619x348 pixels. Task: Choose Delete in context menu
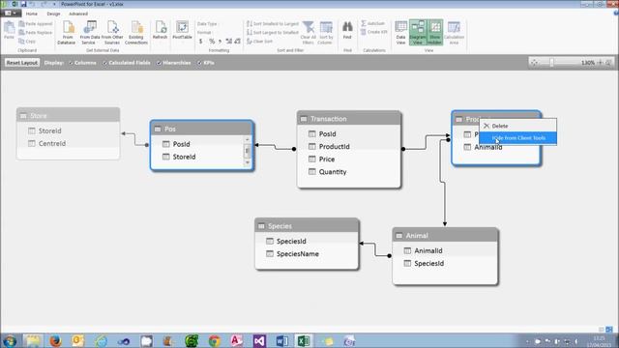[x=517, y=126]
